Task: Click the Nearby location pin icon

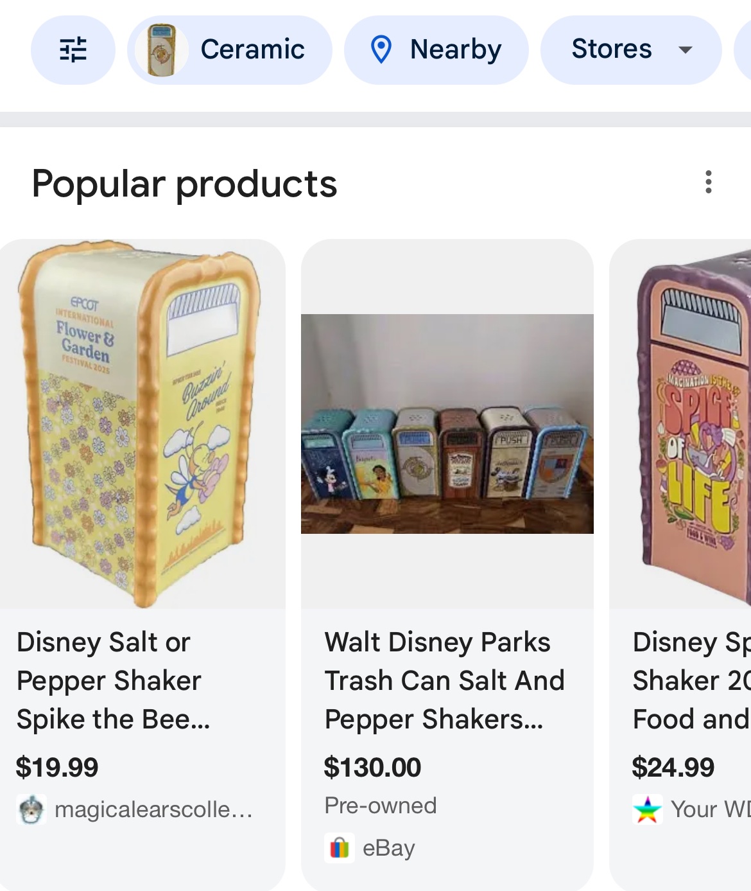Action: coord(381,49)
